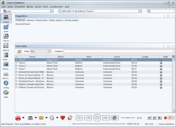Open the dropdown arrow beside web radio
The height and width of the screenshot is (127, 176).
(x=23, y=118)
